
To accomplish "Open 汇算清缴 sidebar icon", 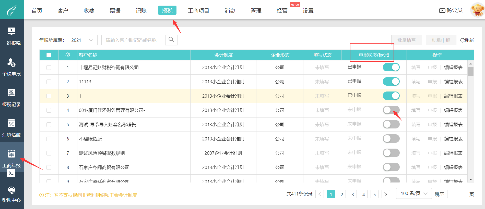I will [11, 124].
